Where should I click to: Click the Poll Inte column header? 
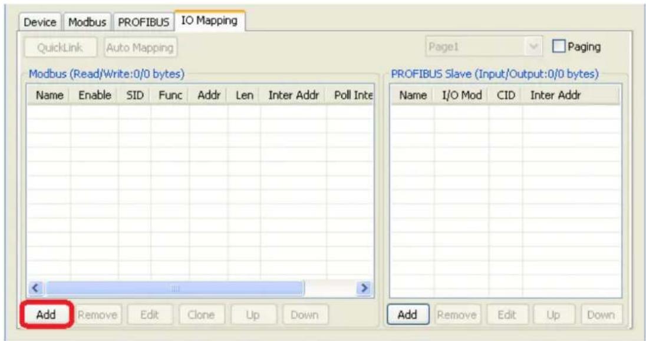coord(350,95)
